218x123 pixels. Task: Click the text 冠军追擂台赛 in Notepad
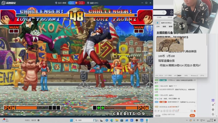pyautogui.click(x=166, y=61)
